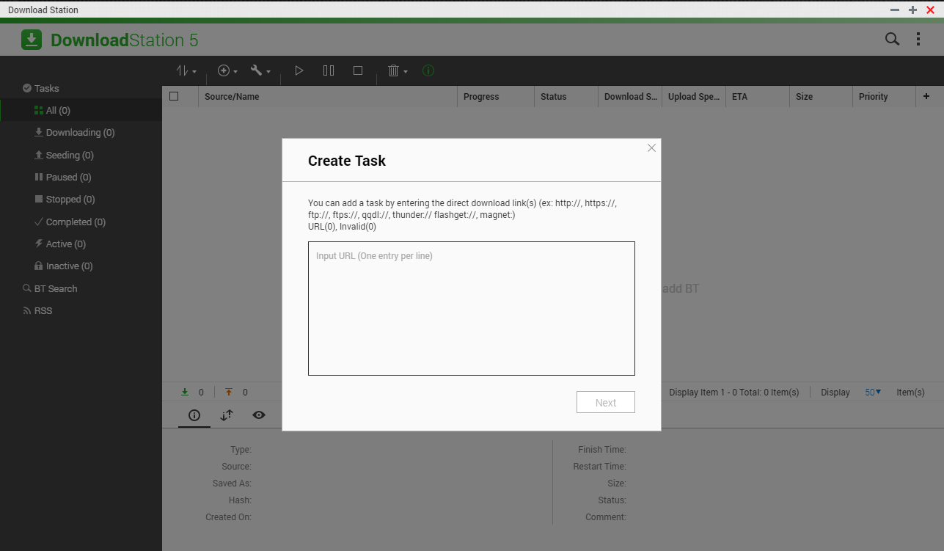
Task: Open the eye preview details tab
Action: [x=259, y=415]
